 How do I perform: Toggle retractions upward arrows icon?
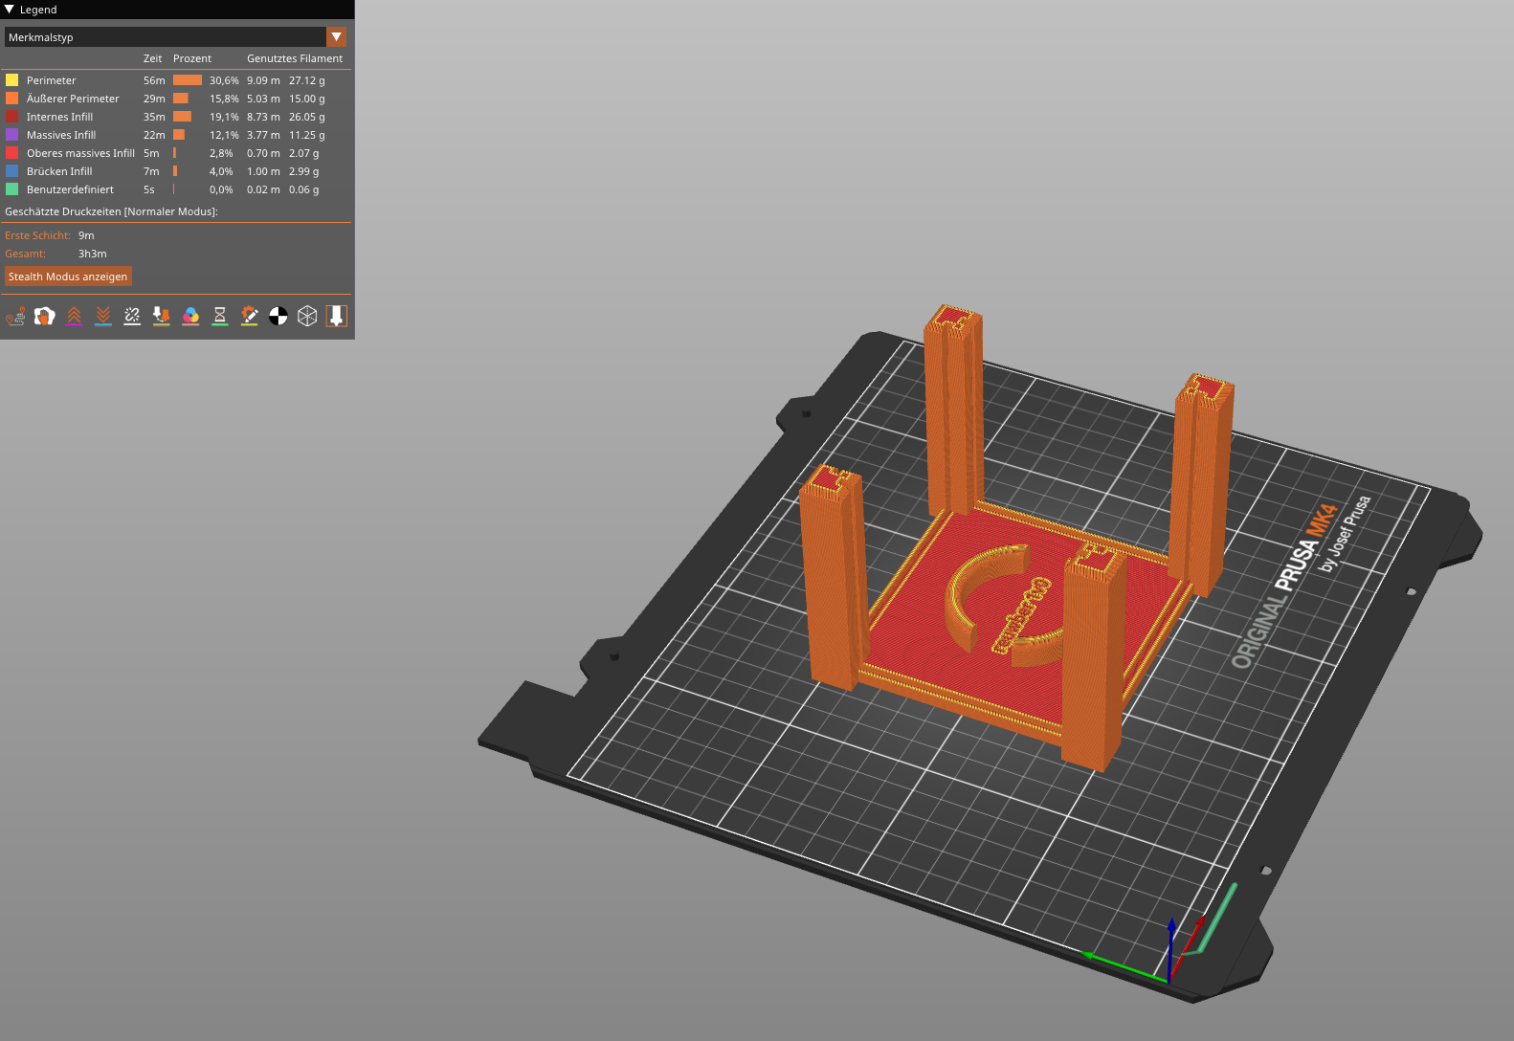click(x=74, y=316)
